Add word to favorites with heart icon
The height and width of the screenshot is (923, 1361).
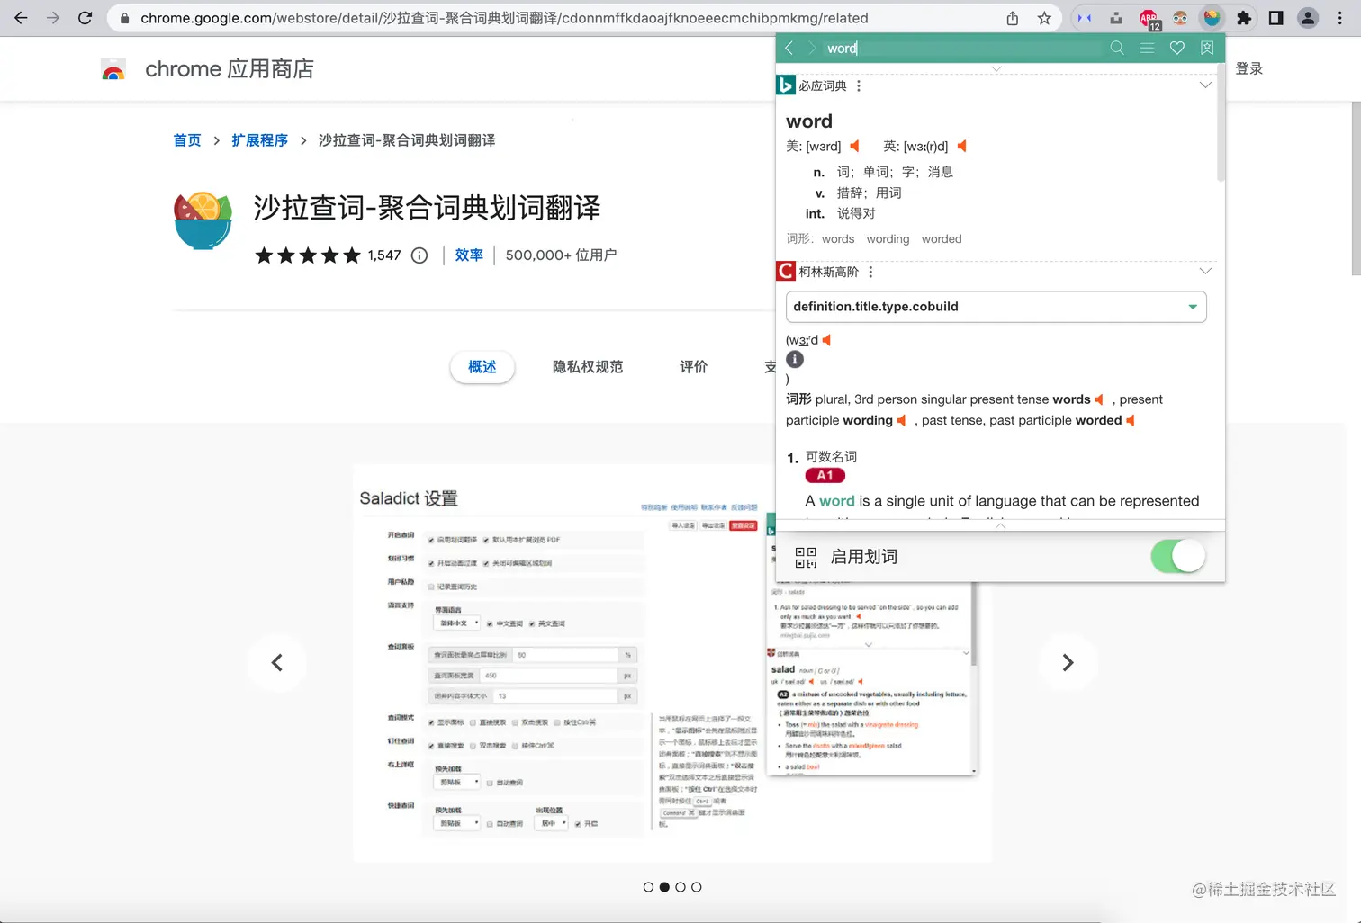pyautogui.click(x=1176, y=49)
